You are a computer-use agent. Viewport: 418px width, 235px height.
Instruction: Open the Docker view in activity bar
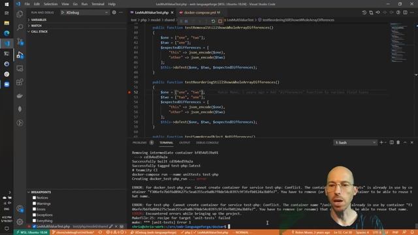(20, 96)
